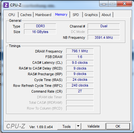Screen dimensions: 134x133
Task: Switch to the CPU tab
Action: coord(12,15)
